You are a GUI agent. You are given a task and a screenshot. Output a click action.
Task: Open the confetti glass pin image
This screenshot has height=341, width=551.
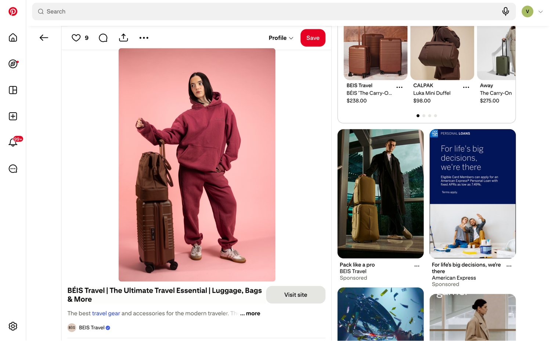pyautogui.click(x=381, y=314)
